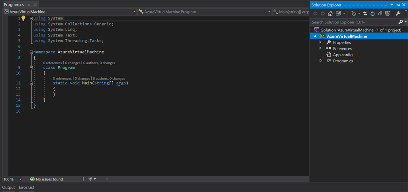
Task: Open Properties wrench icon in Solution Explorer toolbar
Action: (398, 13)
